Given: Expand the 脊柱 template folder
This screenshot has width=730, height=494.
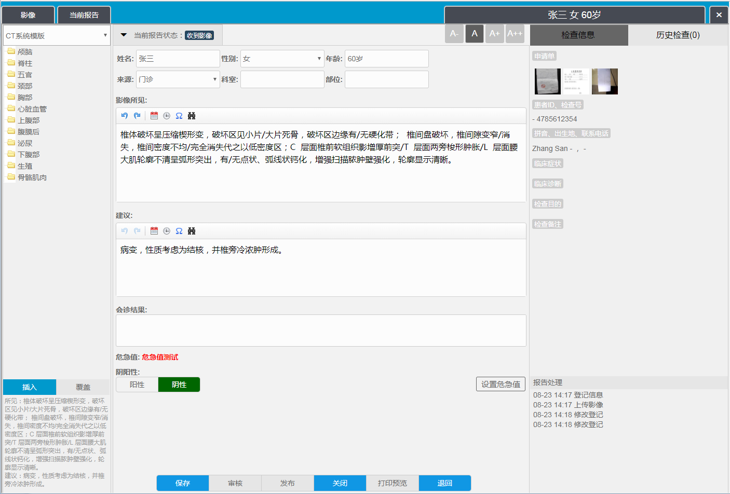Looking at the screenshot, I should point(25,63).
